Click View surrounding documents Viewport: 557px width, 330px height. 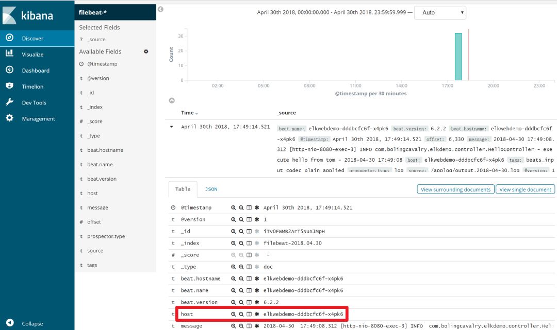point(455,189)
